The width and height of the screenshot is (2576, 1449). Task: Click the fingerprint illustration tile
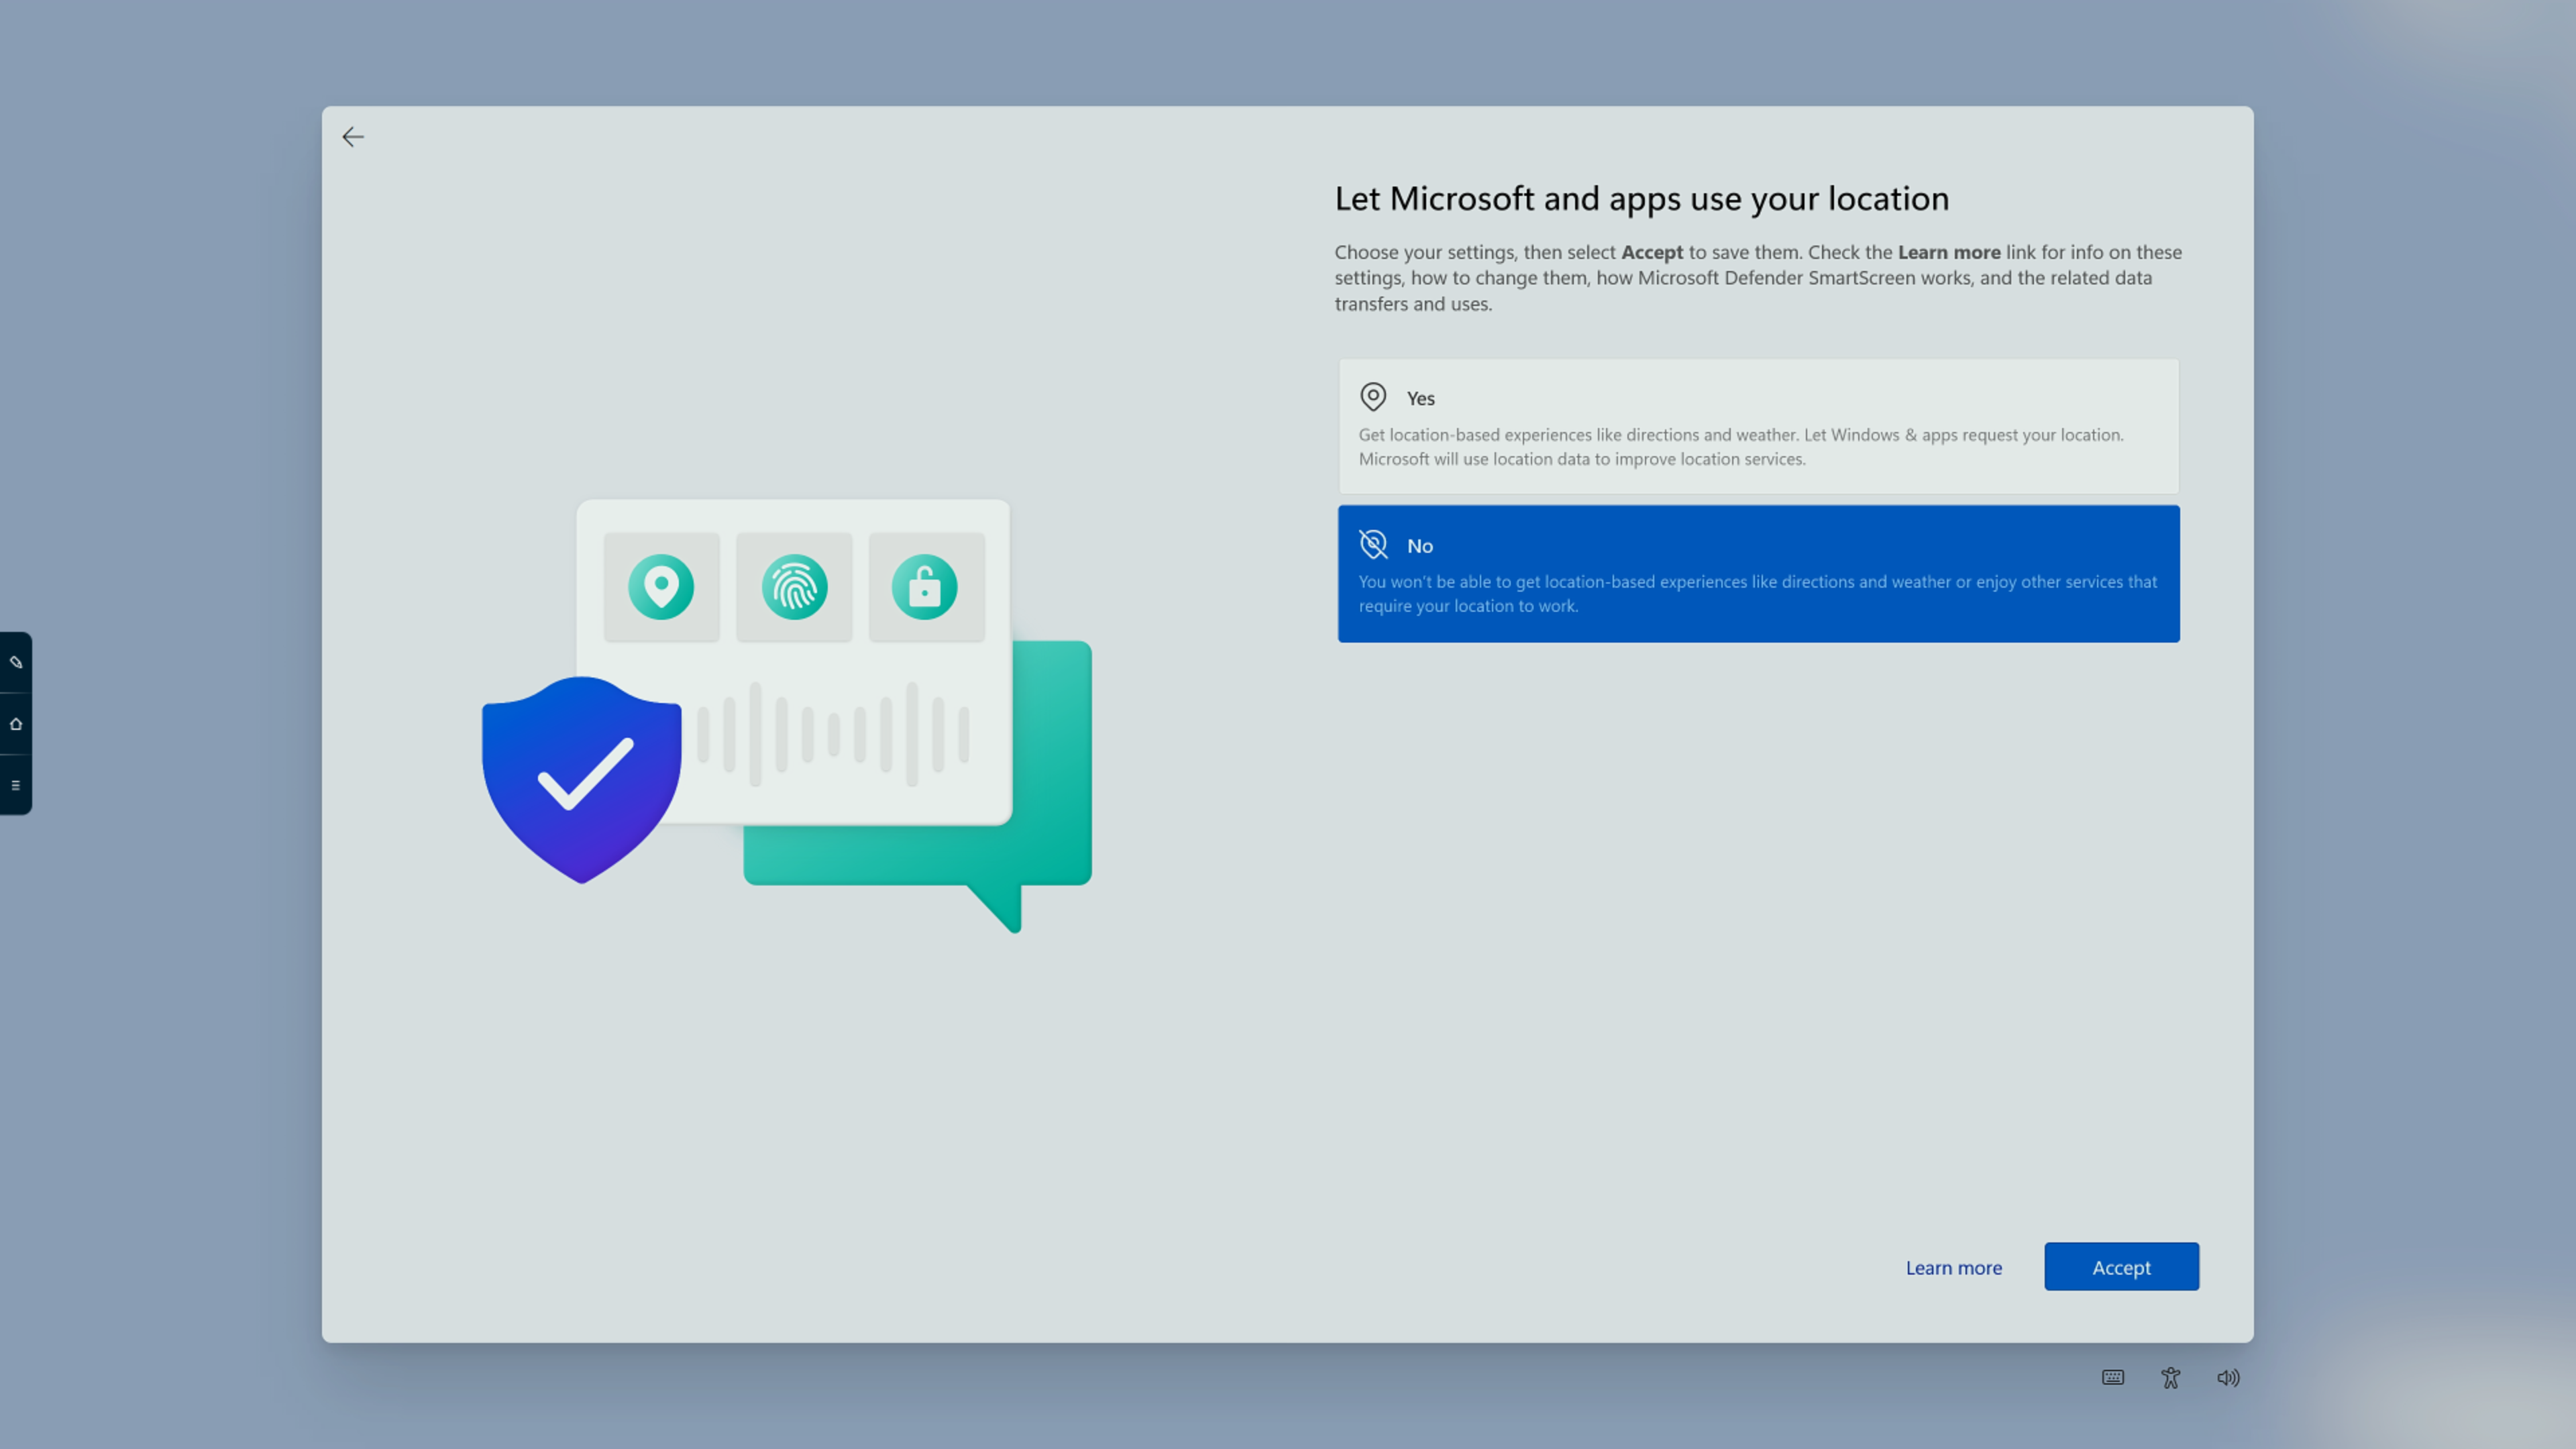[x=794, y=587]
